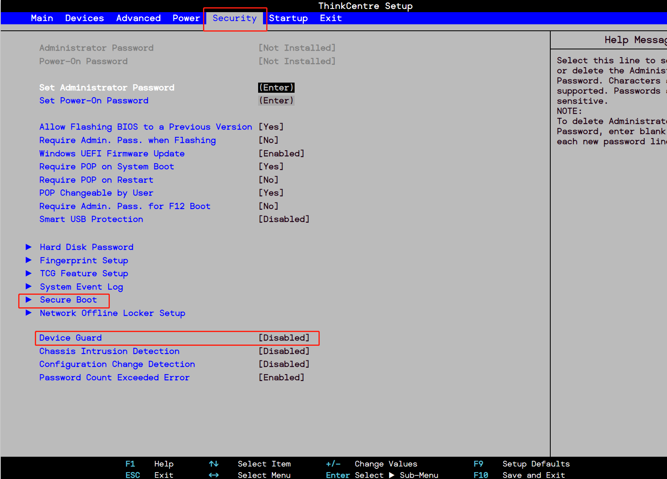The image size is (667, 479).
Task: Select Password Count Exceeded Error
Action: (x=114, y=377)
